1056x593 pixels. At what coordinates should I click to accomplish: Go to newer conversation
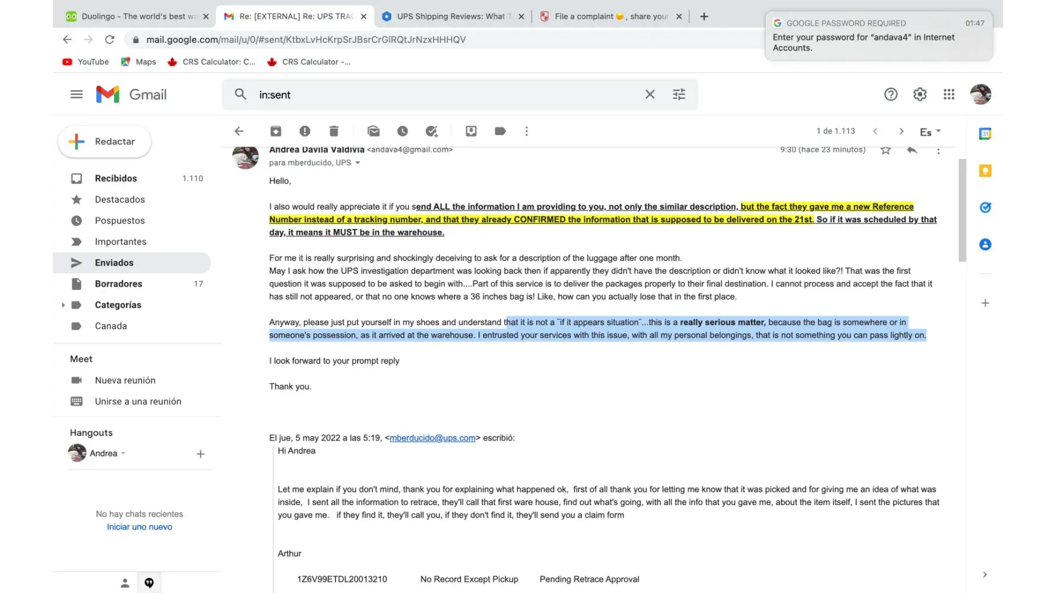coord(875,131)
